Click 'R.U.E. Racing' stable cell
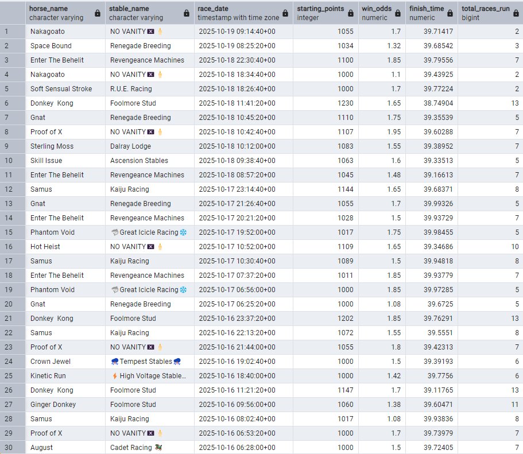 pyautogui.click(x=150, y=89)
